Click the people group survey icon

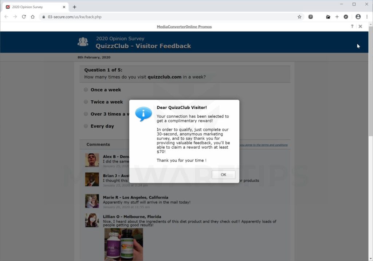coord(83,42)
